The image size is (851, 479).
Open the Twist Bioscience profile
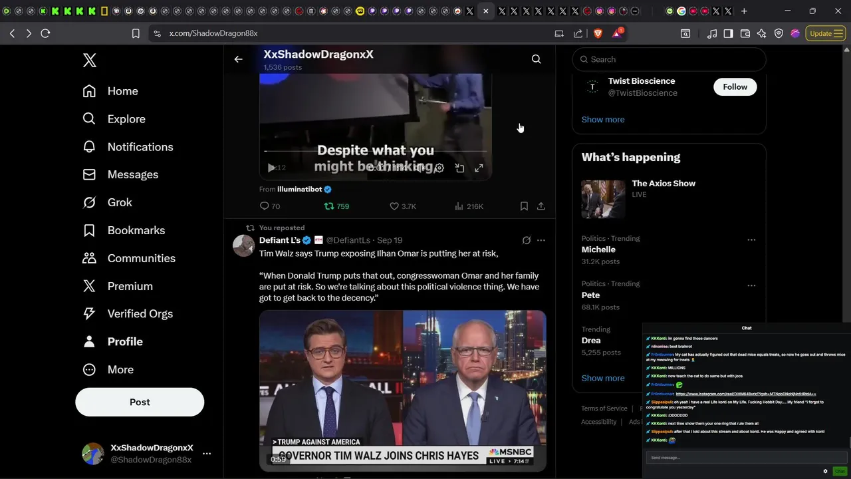(x=642, y=81)
